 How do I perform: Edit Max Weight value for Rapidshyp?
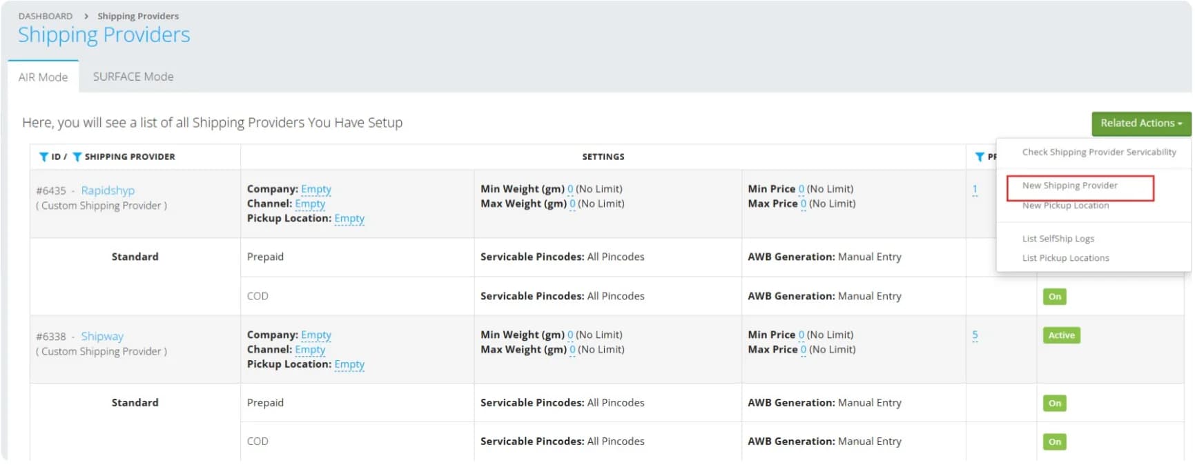(572, 204)
